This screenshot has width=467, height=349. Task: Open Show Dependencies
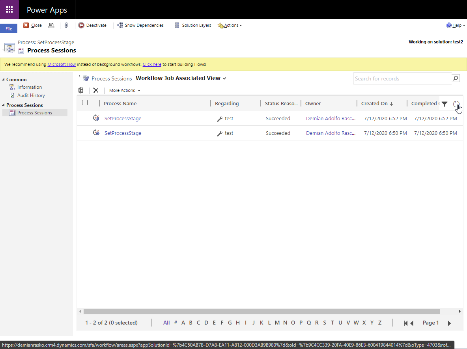tap(140, 25)
